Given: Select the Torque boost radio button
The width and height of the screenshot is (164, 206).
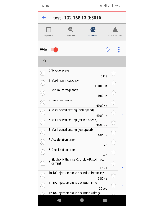Looking at the screenshot, I should 43,73.
